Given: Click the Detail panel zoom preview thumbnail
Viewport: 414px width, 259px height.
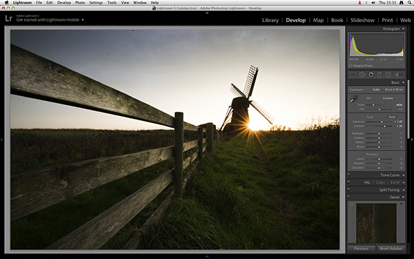Looking at the screenshot, I should [376, 223].
